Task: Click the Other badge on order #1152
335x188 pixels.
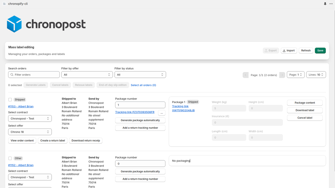Action: pyautogui.click(x=18, y=158)
